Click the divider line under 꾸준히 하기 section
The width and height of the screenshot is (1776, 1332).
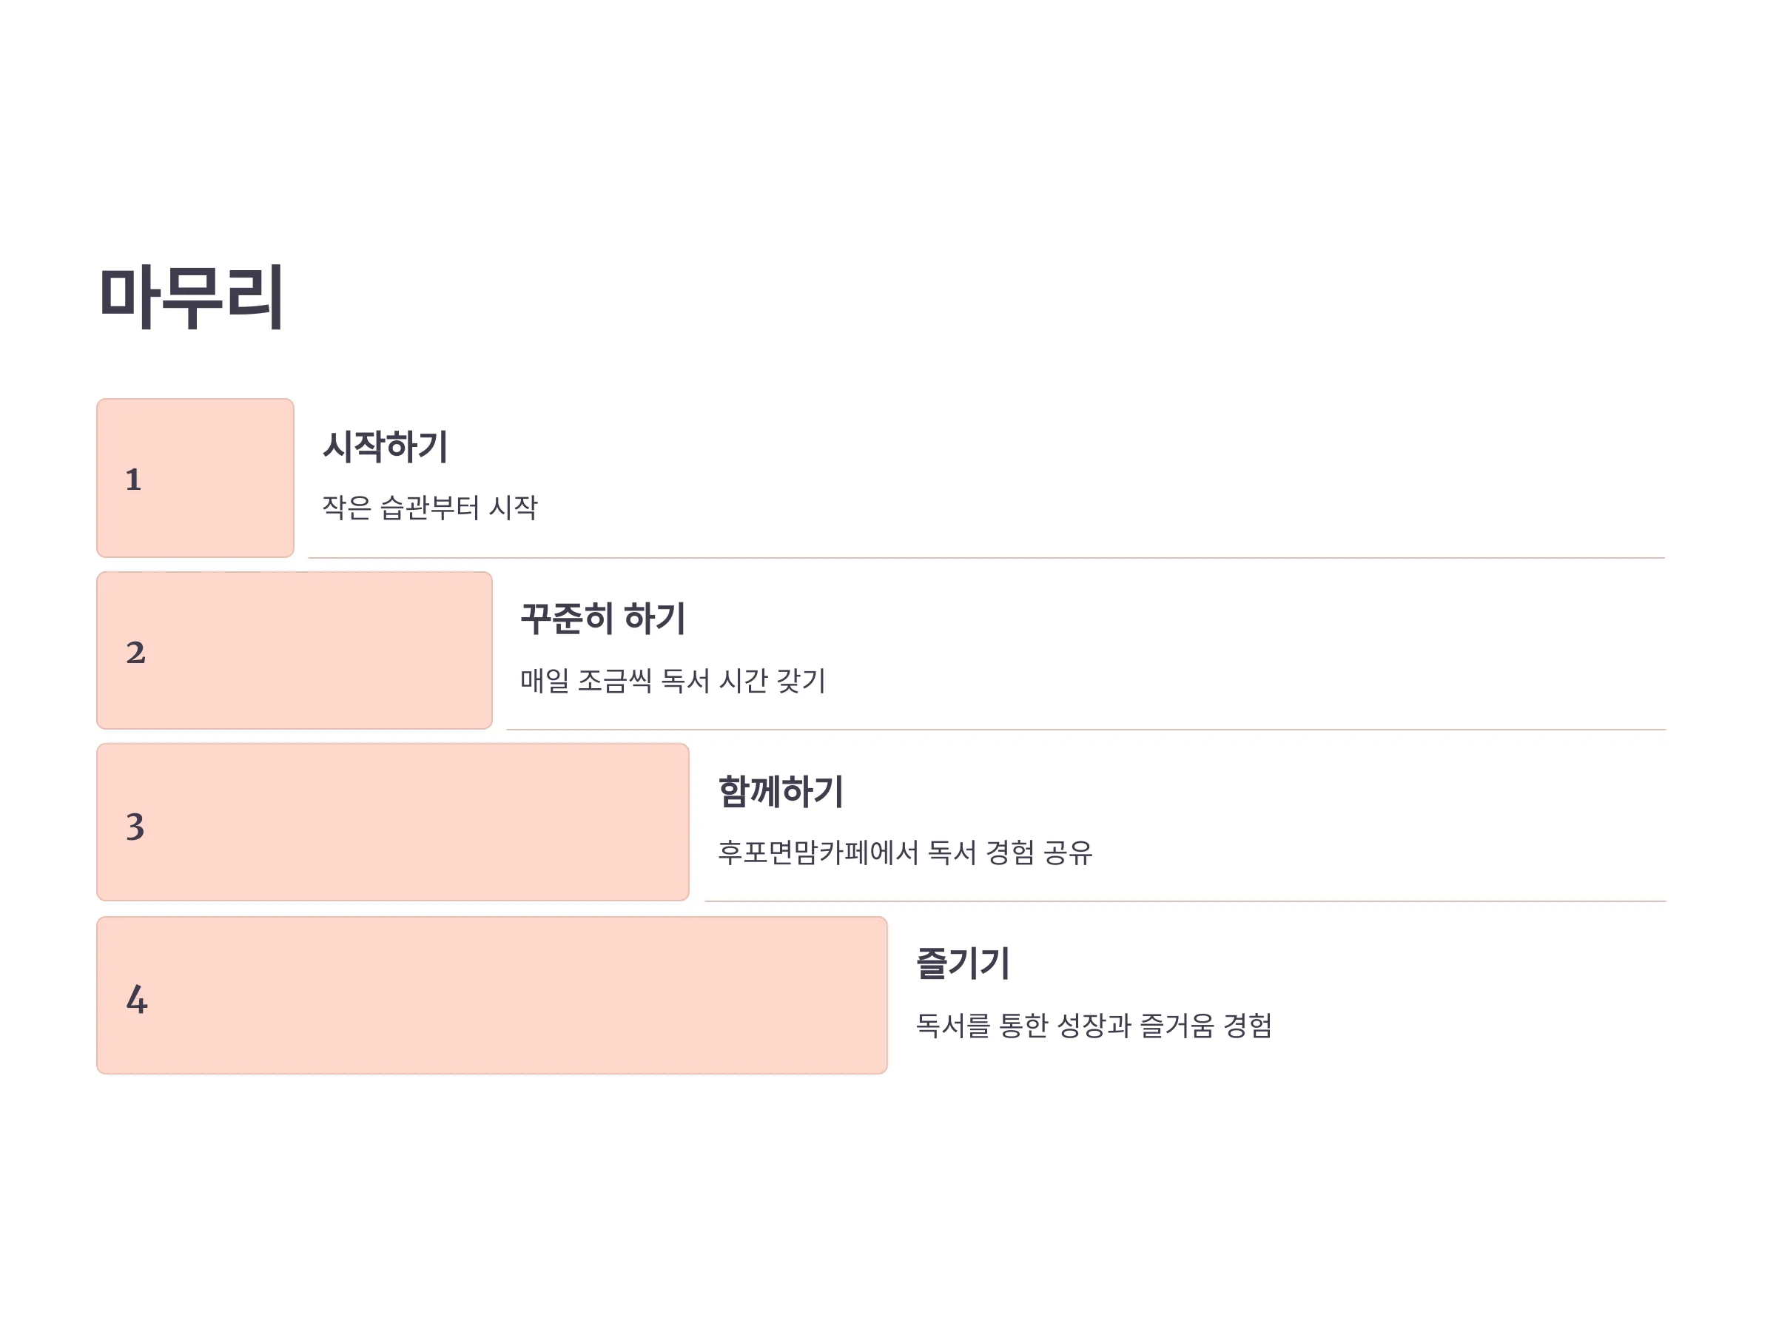tap(1086, 730)
